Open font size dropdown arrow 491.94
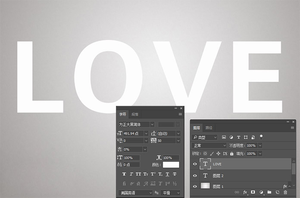 pos(146,133)
